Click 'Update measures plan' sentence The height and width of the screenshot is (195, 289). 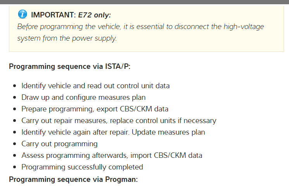(168, 132)
